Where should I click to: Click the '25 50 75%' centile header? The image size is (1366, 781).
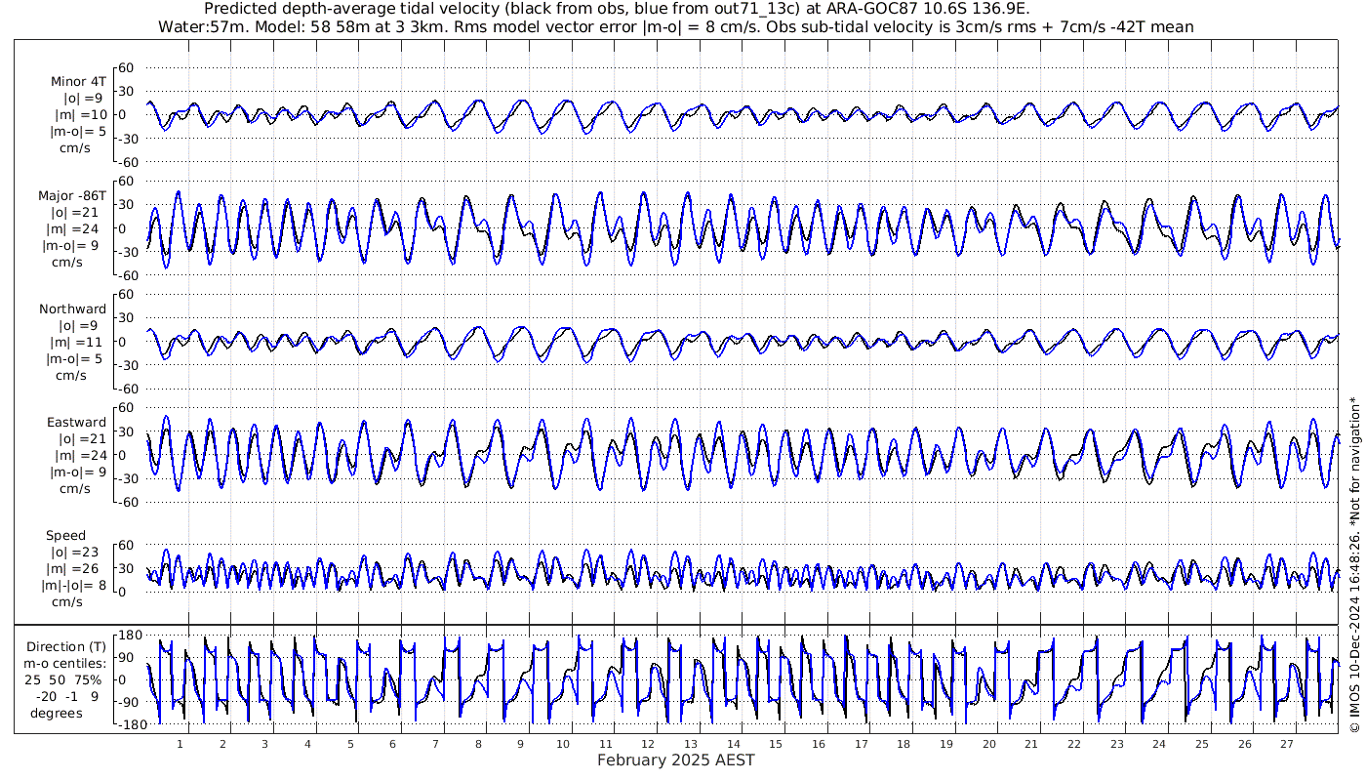pyautogui.click(x=64, y=678)
